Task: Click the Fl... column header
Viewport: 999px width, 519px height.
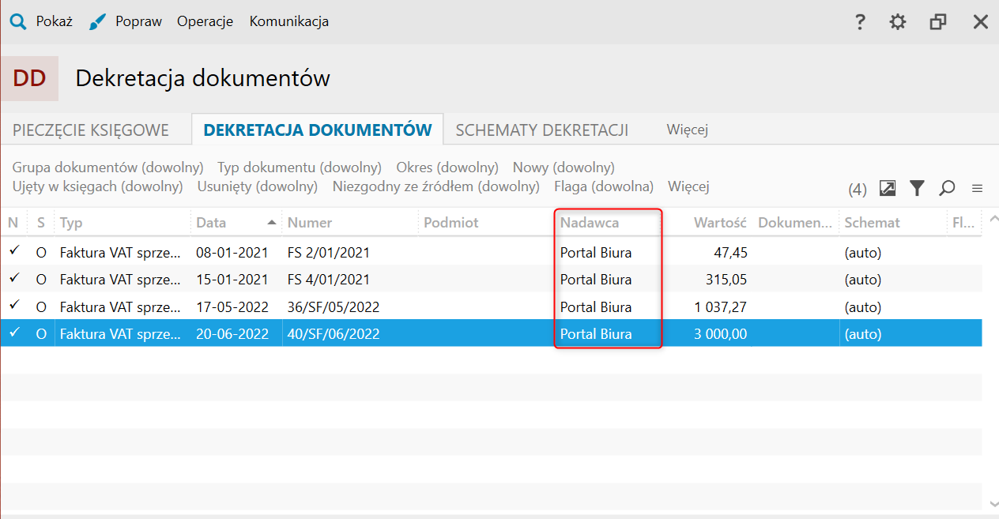Action: coord(963,223)
